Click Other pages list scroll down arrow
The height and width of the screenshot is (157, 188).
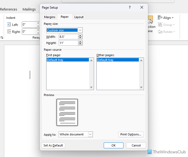pos(141,87)
